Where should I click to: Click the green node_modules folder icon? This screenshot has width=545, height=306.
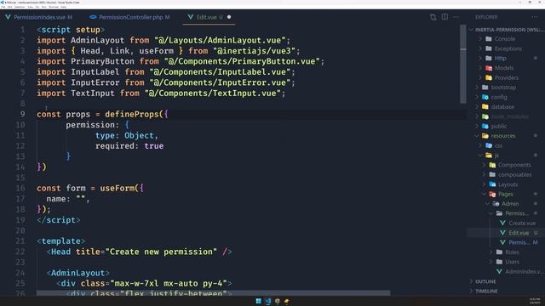485,116
